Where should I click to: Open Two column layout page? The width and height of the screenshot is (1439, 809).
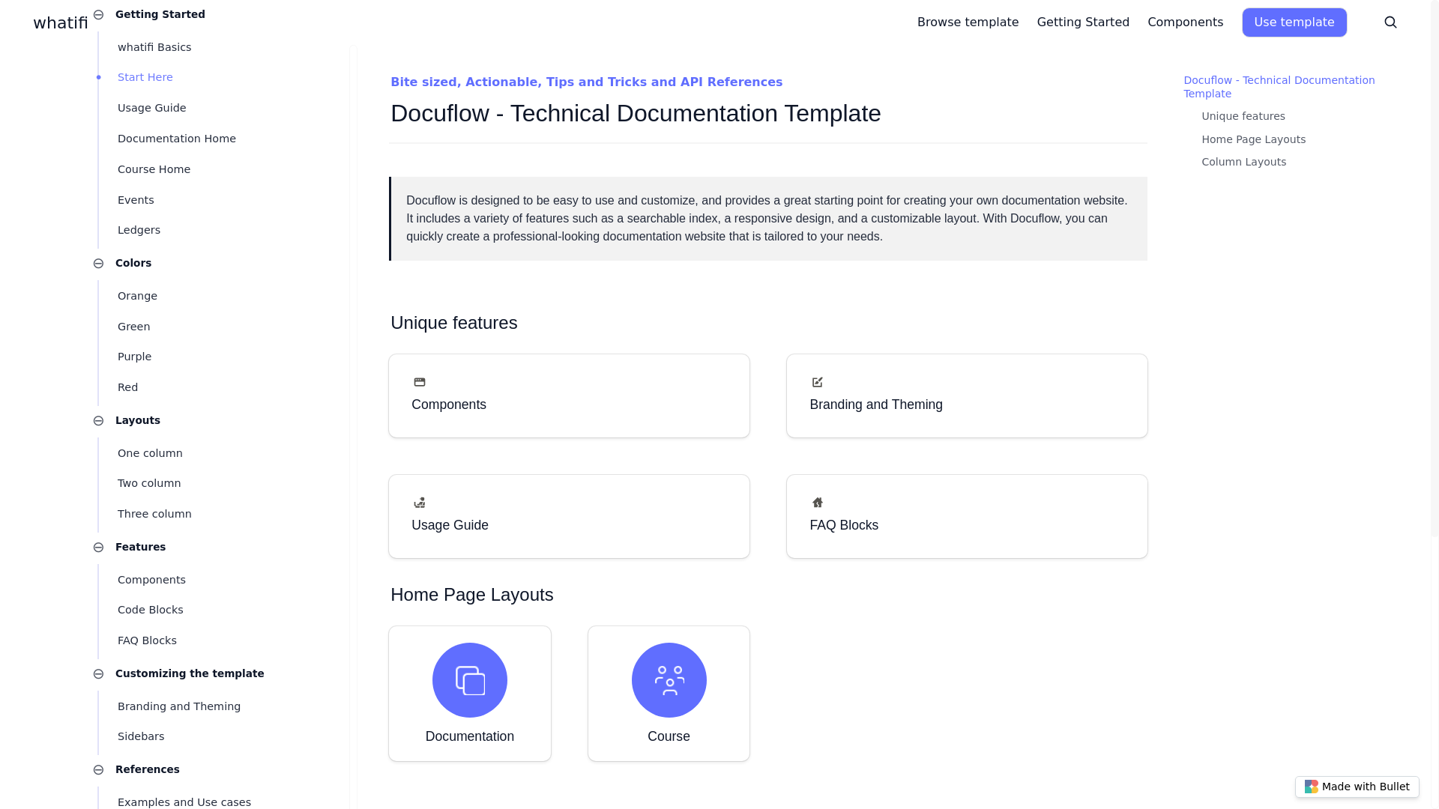(149, 483)
